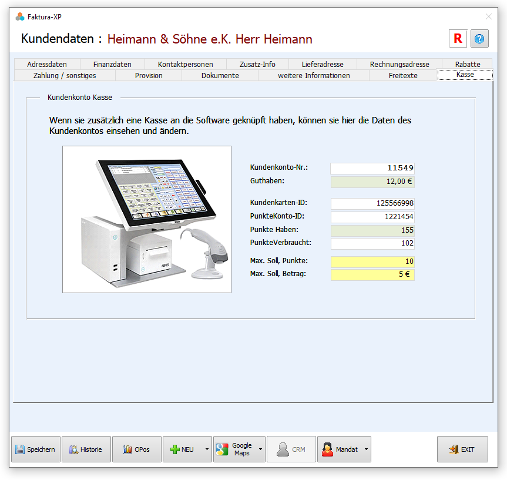This screenshot has height=480, width=507.
Task: Expand the Google Maps dropdown arrow
Action: [261, 449]
